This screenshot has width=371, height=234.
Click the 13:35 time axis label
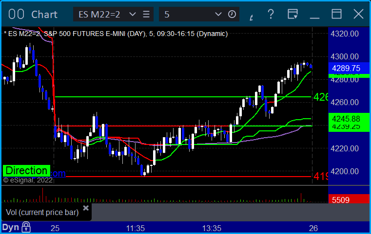coord(212,228)
